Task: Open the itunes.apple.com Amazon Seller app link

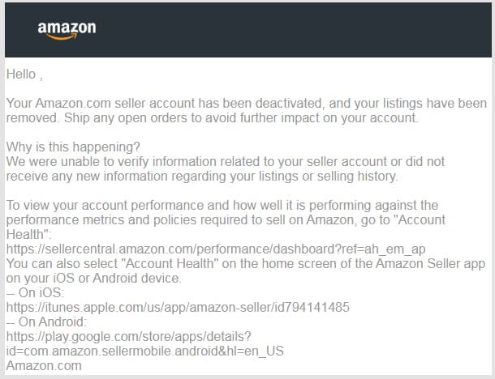Action: (x=178, y=307)
